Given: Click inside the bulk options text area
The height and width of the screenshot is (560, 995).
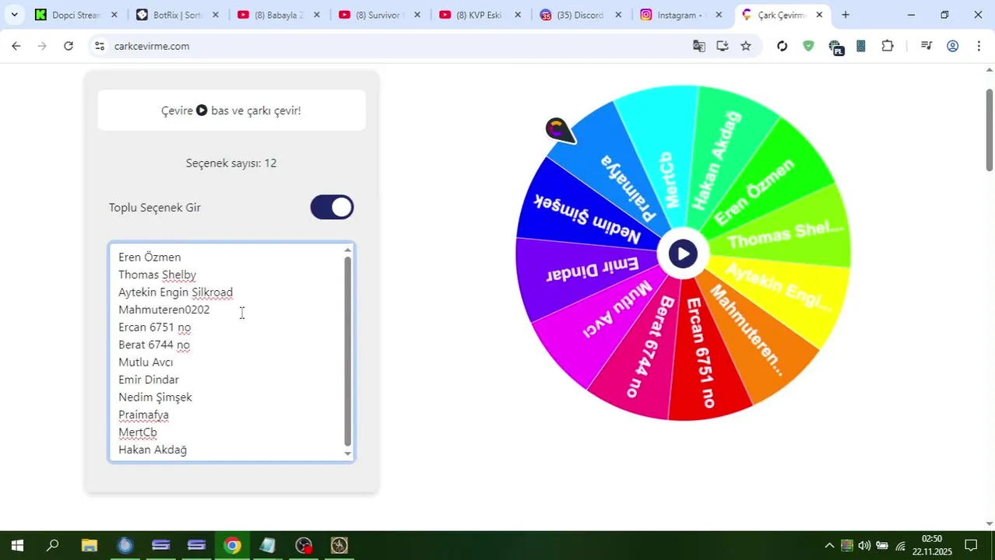Looking at the screenshot, I should coord(231,352).
